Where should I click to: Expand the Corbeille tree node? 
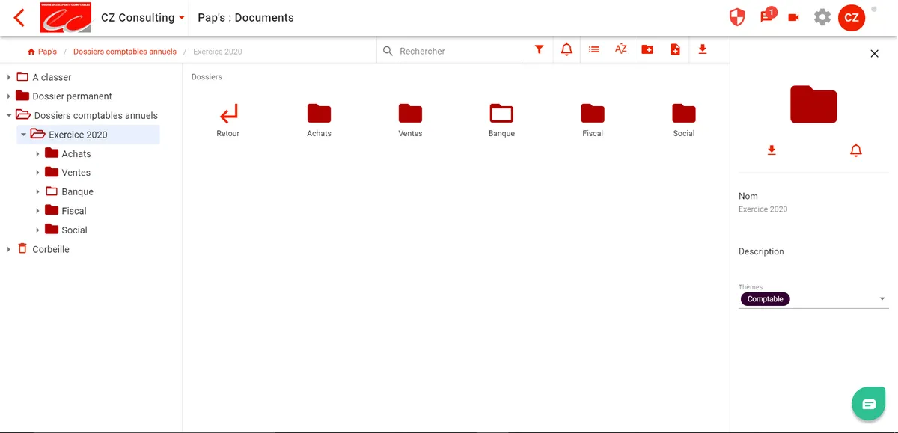pos(9,249)
